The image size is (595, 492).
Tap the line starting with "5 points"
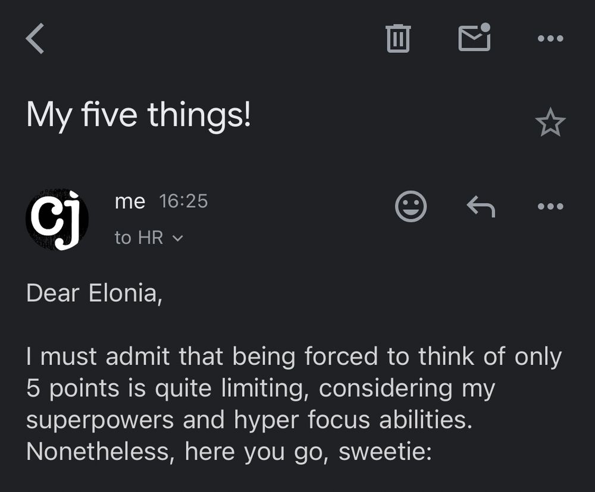coord(260,388)
